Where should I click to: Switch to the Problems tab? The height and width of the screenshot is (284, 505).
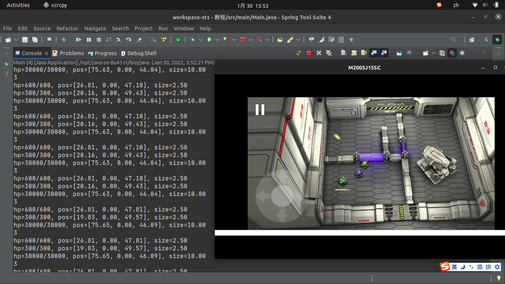point(71,53)
